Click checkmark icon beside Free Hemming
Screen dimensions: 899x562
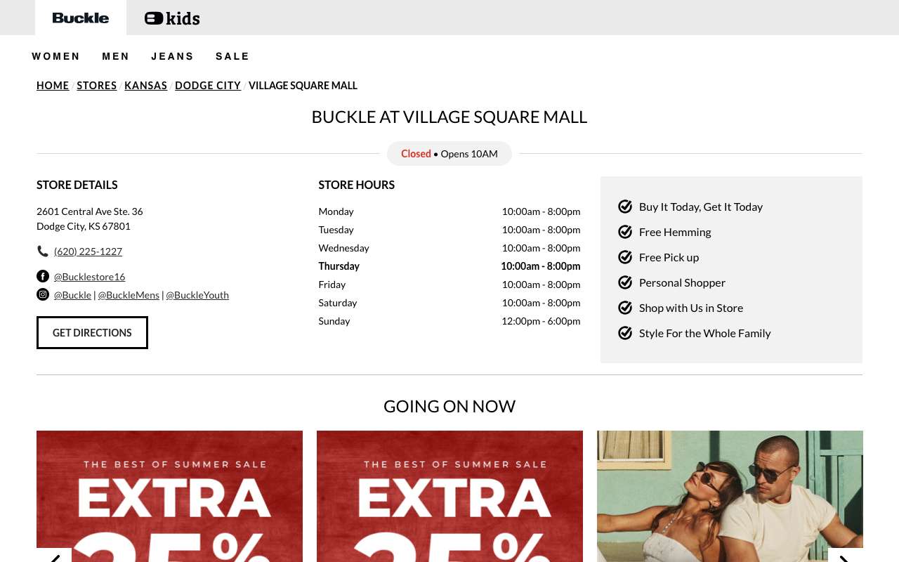pos(625,232)
